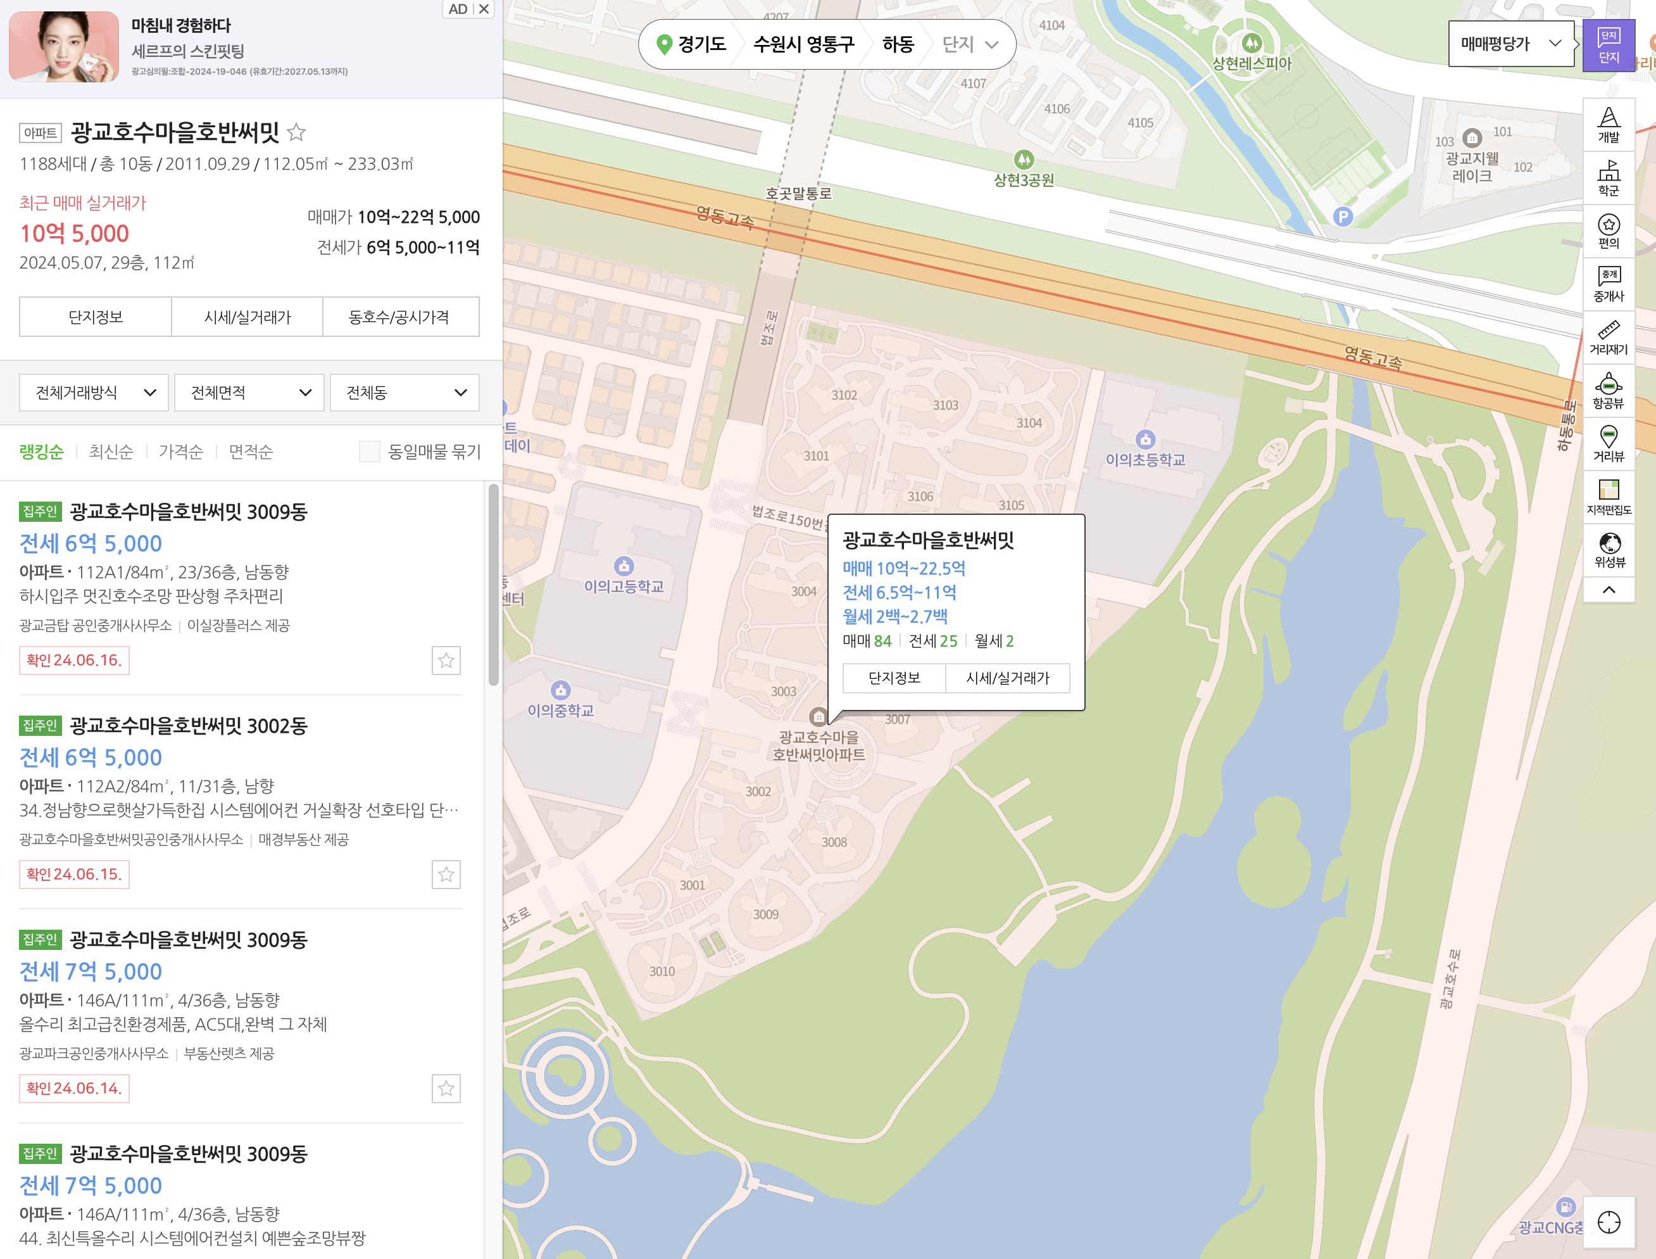Click building label 3102 on map
Viewport: 1656px width, 1259px height.
click(x=844, y=396)
